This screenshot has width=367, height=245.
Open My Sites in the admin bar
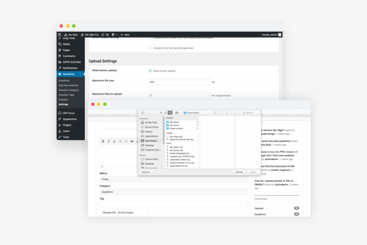pyautogui.click(x=71, y=34)
